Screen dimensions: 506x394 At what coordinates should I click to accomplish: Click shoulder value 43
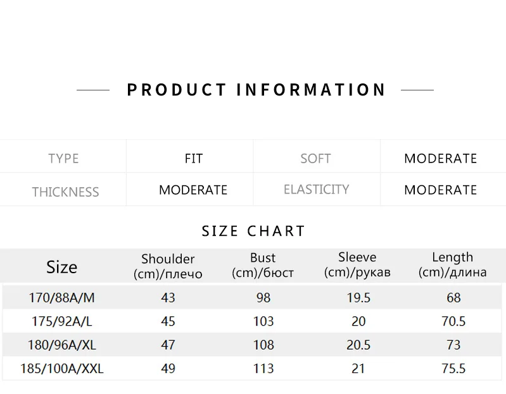pyautogui.click(x=168, y=298)
